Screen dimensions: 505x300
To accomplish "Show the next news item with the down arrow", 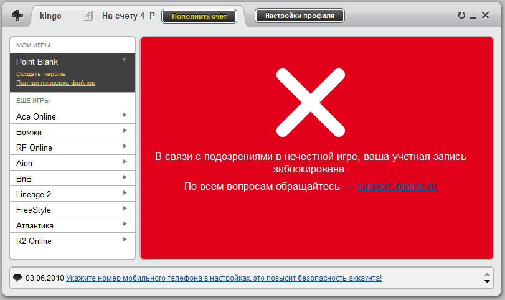I will point(487,281).
